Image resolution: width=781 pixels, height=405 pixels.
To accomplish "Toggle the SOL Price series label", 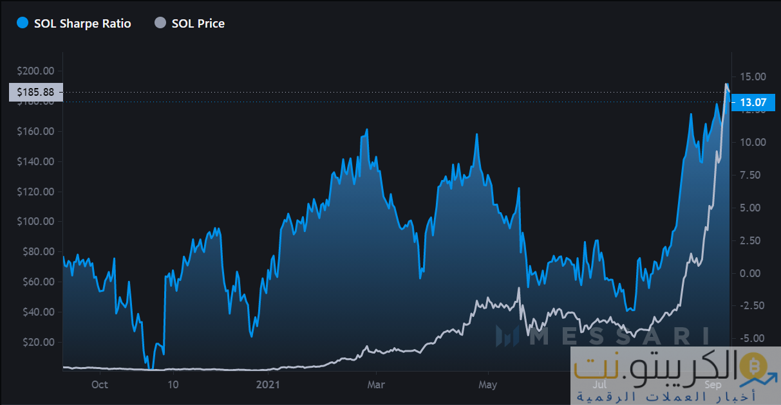I will pos(198,24).
